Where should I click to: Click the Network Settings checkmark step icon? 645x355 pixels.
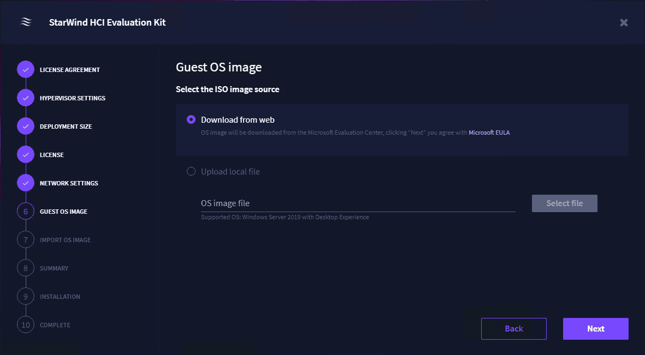[26, 183]
